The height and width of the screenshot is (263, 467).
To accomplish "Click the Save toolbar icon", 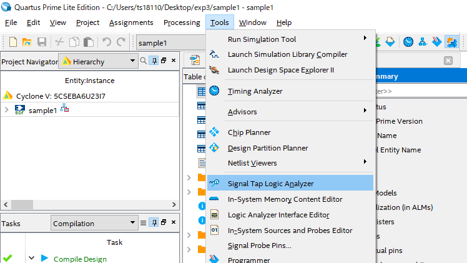I will tap(42, 42).
